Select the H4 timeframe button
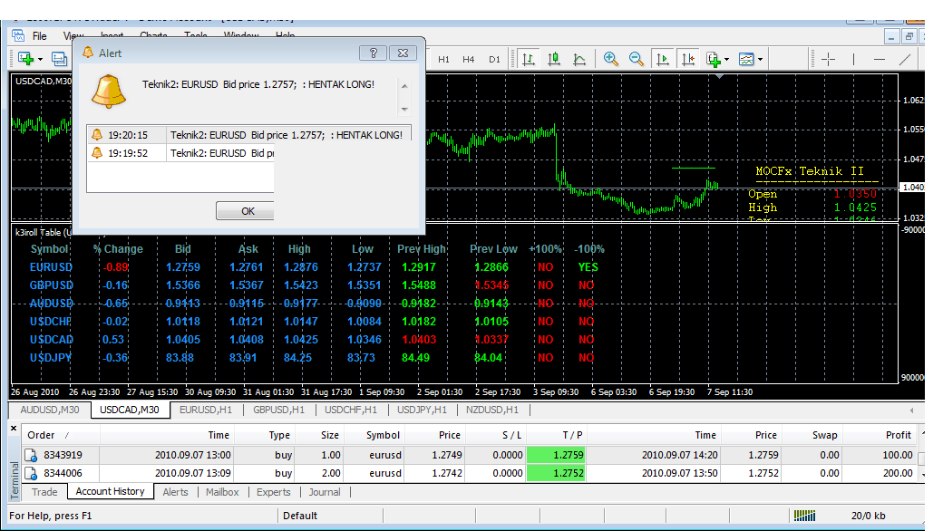Screen dimensions: 943x531 click(469, 59)
